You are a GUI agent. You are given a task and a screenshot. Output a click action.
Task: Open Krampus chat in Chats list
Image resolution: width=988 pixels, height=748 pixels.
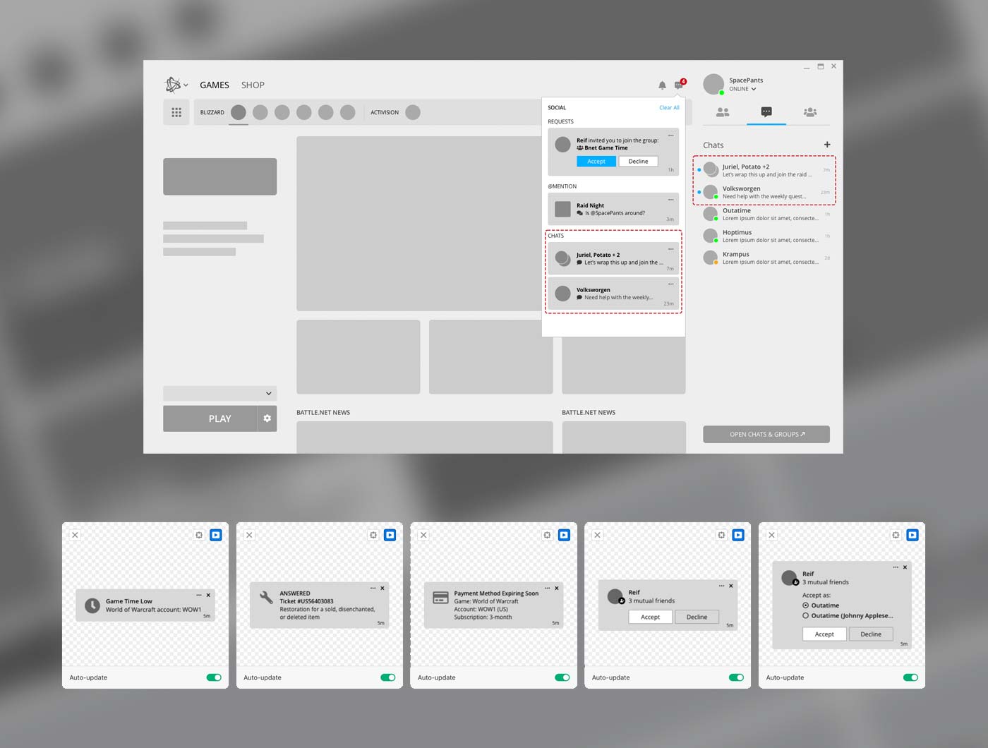point(766,258)
